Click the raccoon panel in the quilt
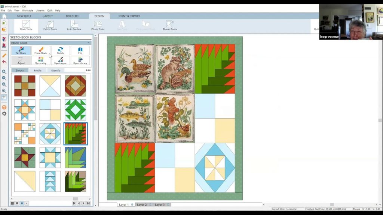The width and height of the screenshot is (383, 215). point(175,69)
